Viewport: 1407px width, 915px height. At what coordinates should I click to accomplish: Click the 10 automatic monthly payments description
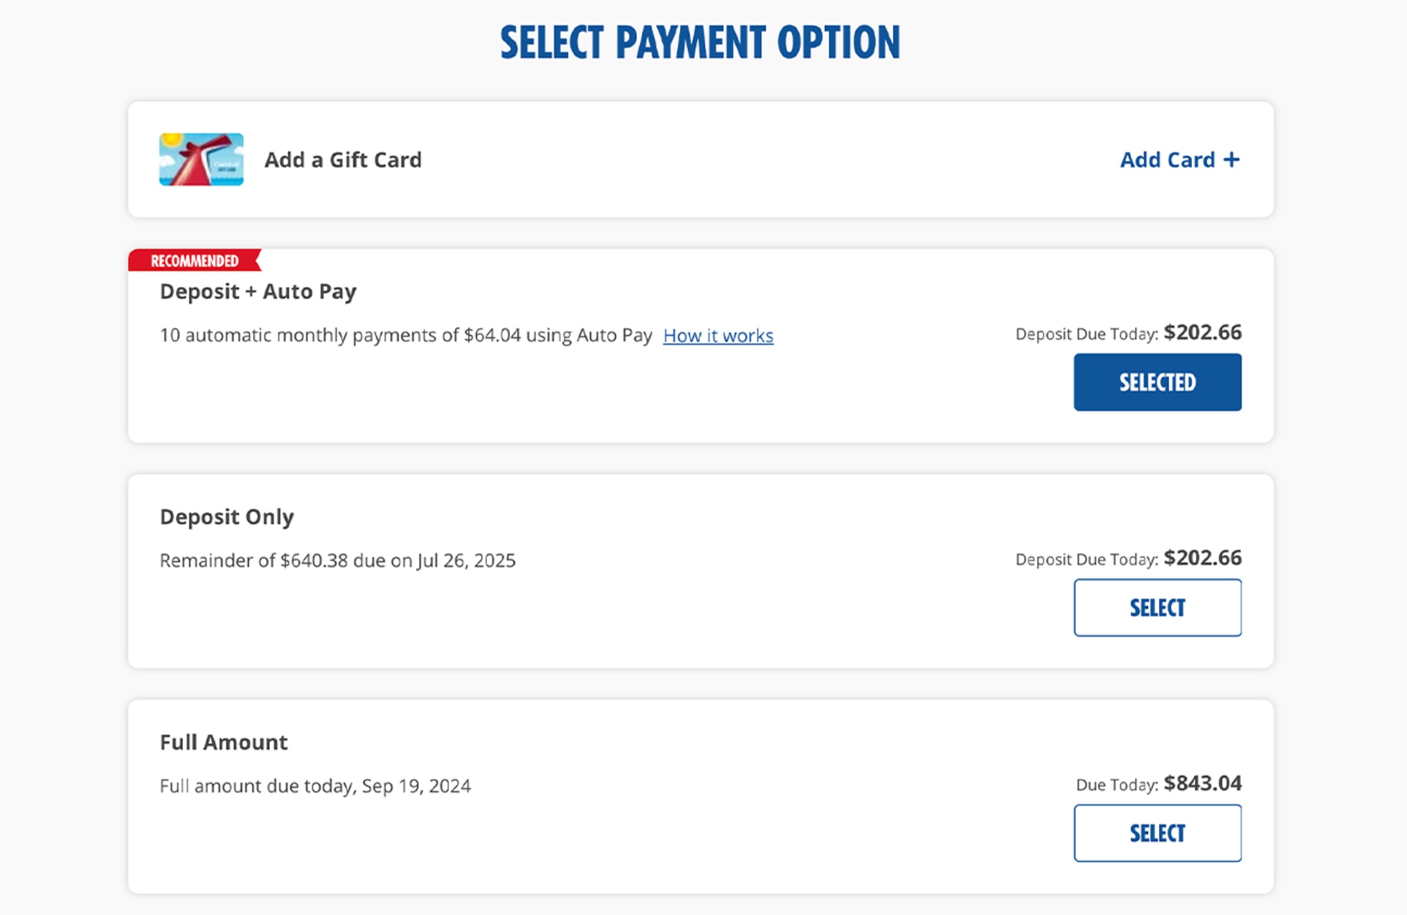[x=406, y=336]
